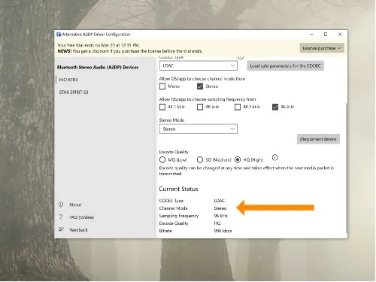This screenshot has height=282, width=376.
Task: Click the (Re)connect device button
Action: click(318, 139)
